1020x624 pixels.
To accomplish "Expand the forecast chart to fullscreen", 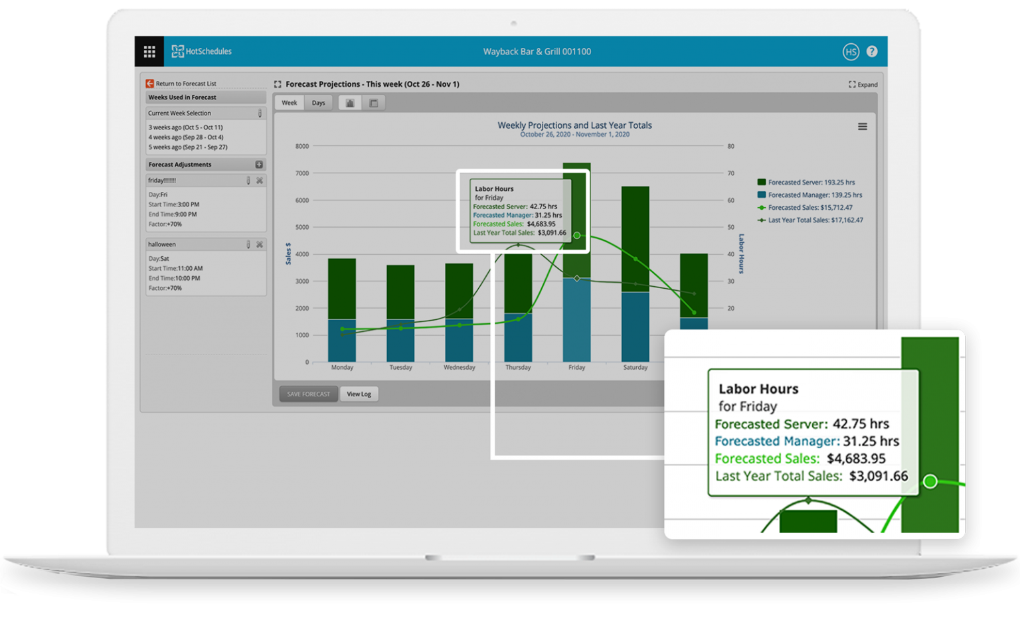I will [x=863, y=84].
